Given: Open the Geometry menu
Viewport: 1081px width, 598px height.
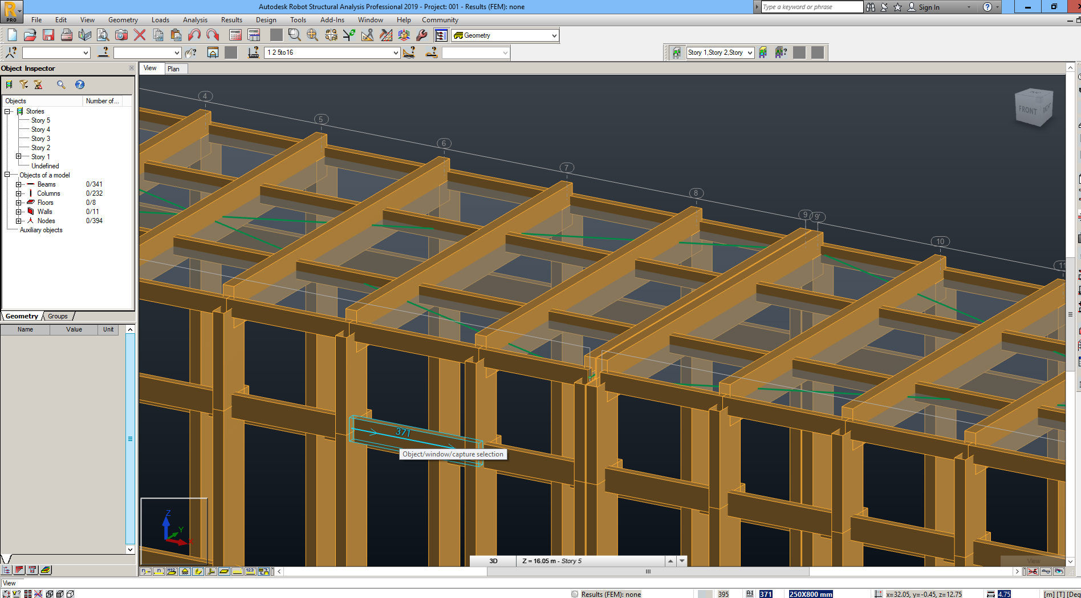Looking at the screenshot, I should pos(123,20).
